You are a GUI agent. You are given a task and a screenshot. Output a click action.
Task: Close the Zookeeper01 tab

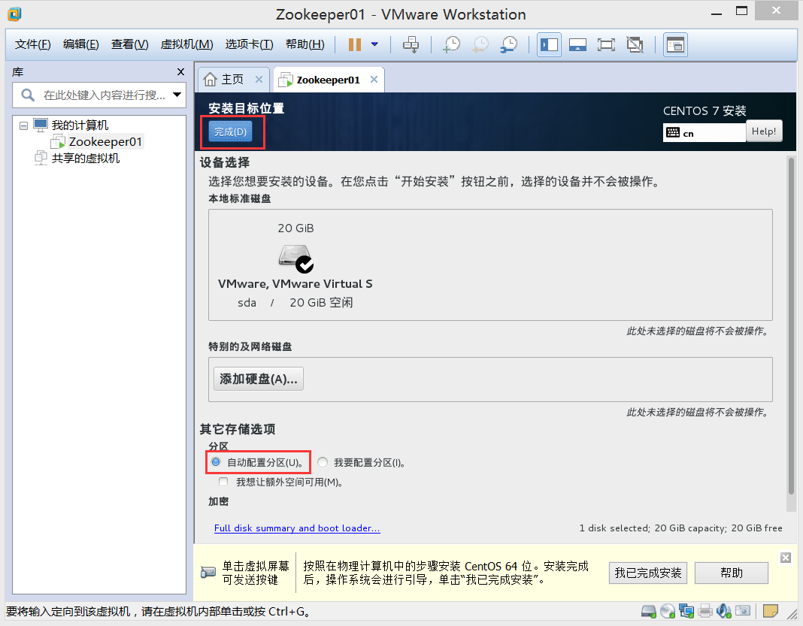point(374,80)
